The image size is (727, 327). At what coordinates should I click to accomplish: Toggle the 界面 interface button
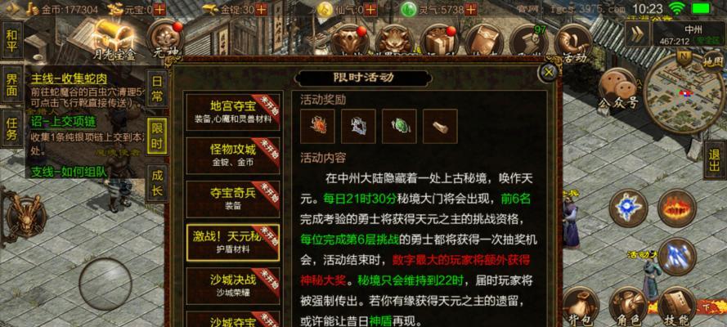click(x=11, y=84)
